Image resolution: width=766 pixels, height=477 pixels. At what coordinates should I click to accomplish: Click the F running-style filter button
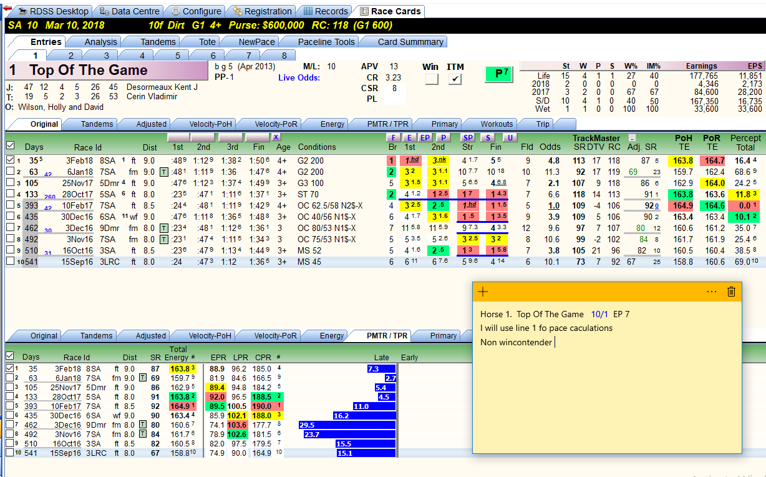[392, 137]
